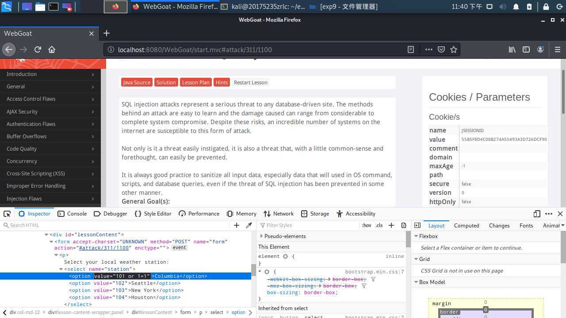Toggle reader view in the address bar
The width and height of the screenshot is (566, 318).
(x=411, y=49)
